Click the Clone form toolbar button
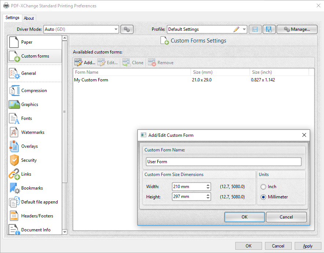Viewport: 324px width, 253px height. (133, 62)
